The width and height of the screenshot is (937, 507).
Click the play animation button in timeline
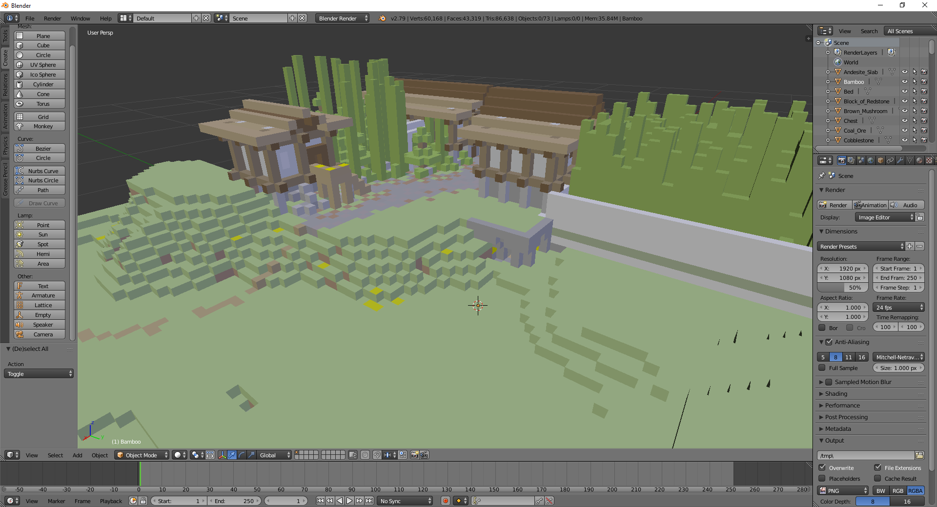[349, 501]
